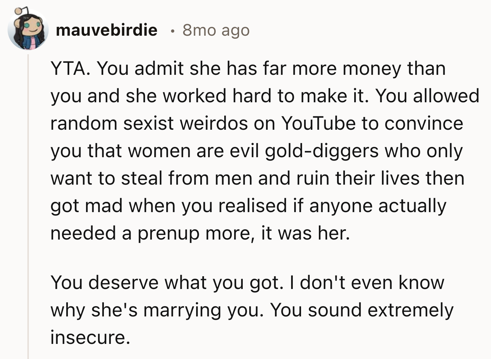Open the mauvebirdie username profile link
491x359 pixels.
[x=106, y=30]
